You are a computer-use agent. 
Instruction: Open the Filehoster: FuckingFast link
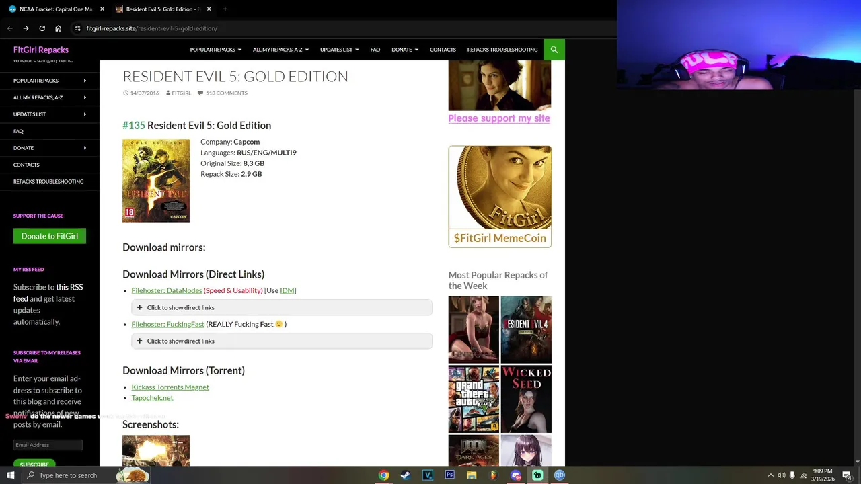168,324
